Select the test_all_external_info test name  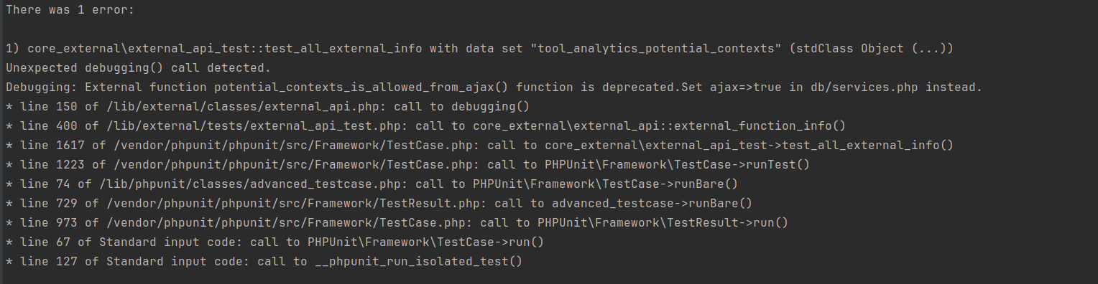click(x=343, y=48)
